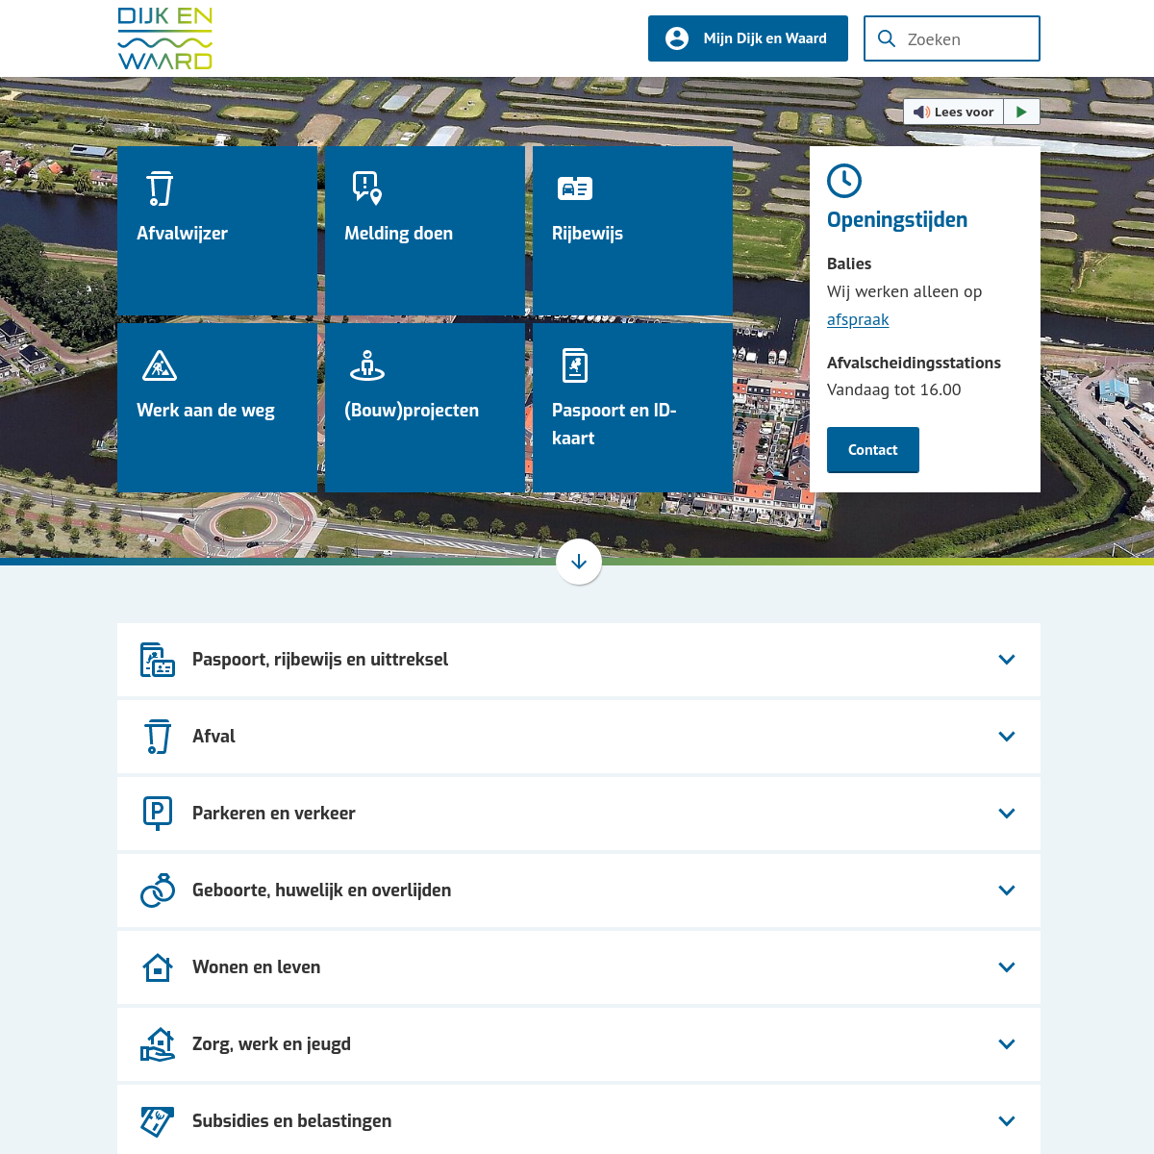Start read-aloud with the green play button

tap(1021, 112)
